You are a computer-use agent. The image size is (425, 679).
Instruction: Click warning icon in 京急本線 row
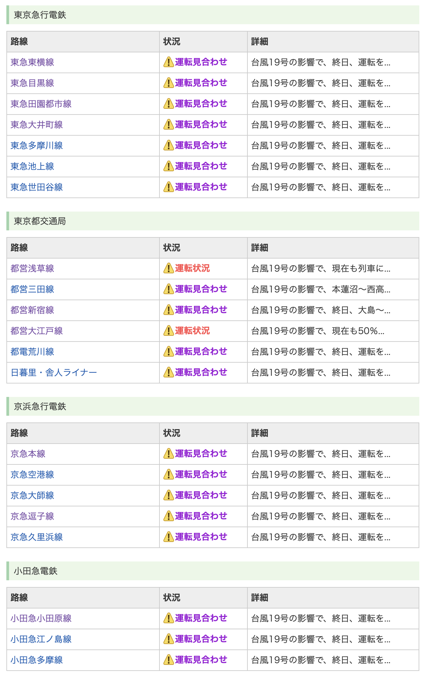click(x=169, y=454)
